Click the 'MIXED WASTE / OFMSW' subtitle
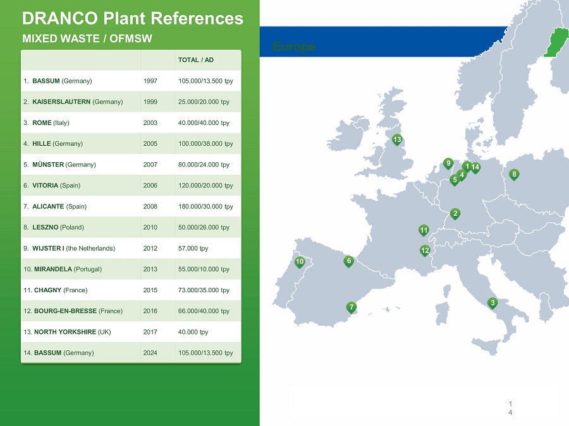 (87, 38)
